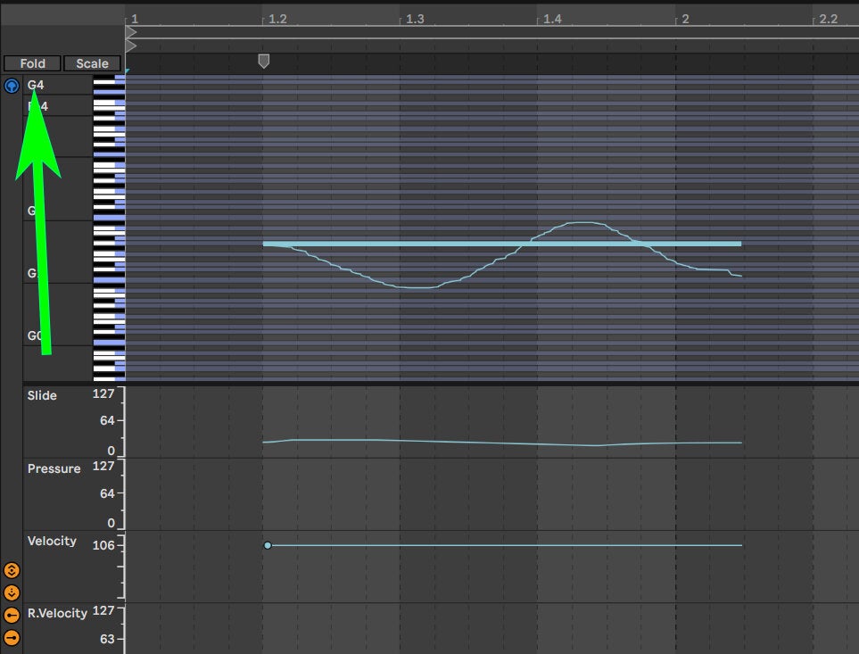Click the R.Velocity lane label

[57, 614]
